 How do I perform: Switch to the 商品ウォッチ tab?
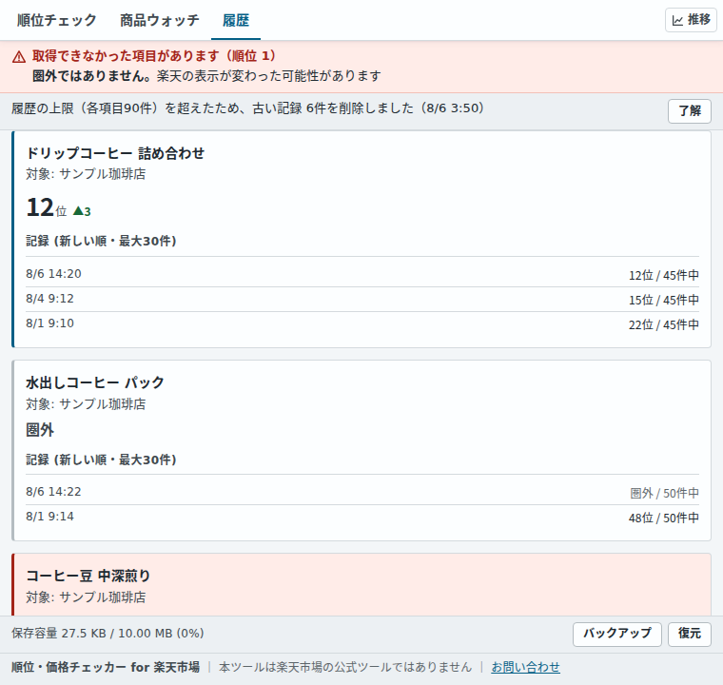click(160, 20)
